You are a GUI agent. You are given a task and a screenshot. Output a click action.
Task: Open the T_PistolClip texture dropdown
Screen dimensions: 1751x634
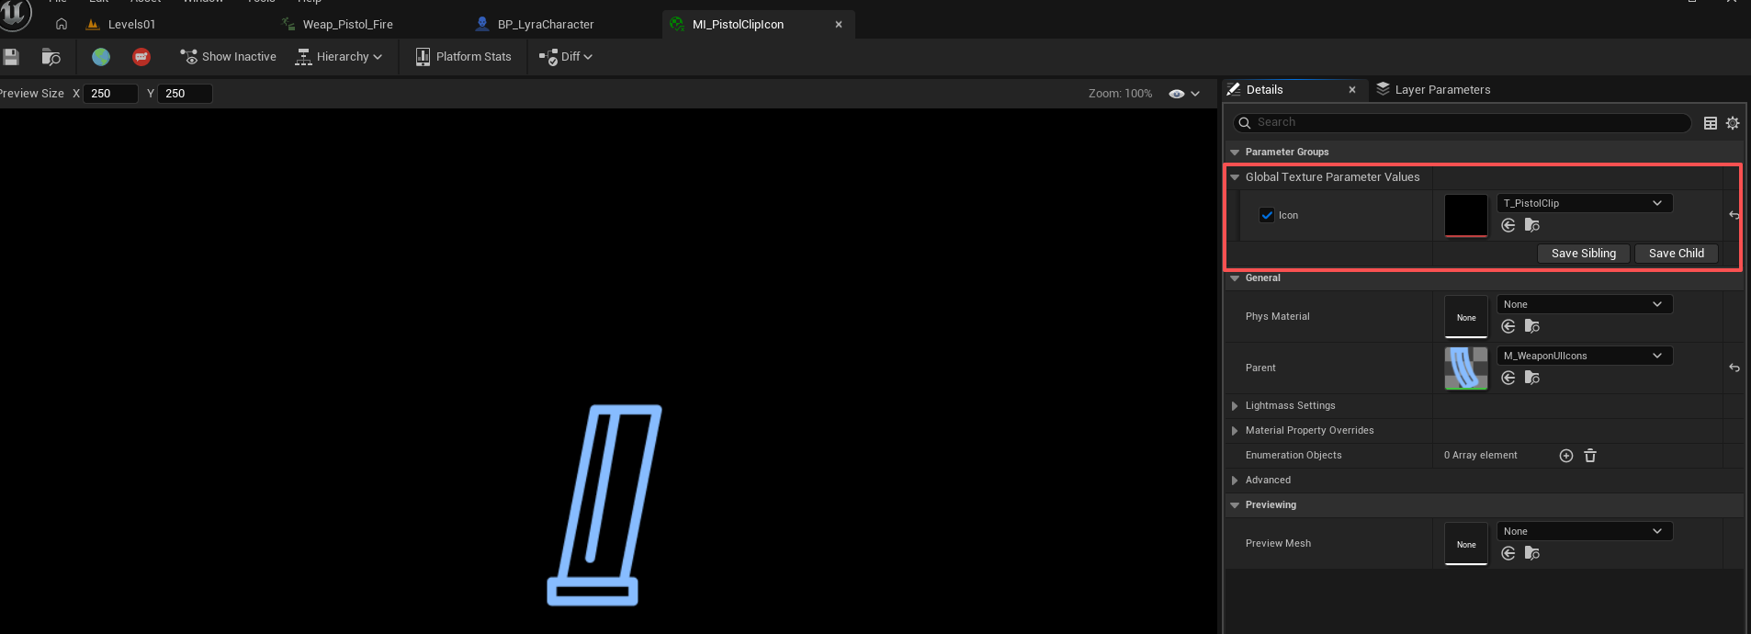(x=1584, y=203)
